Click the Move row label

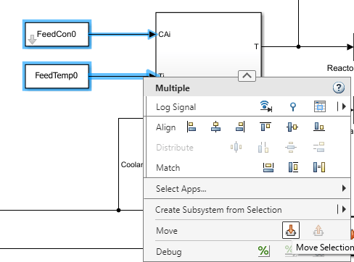click(x=167, y=231)
